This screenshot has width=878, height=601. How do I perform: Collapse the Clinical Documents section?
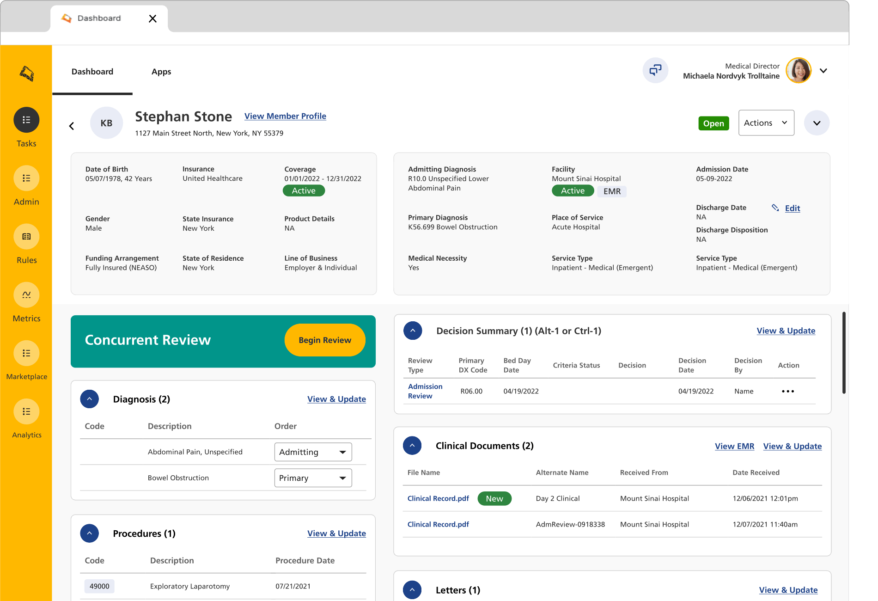412,446
